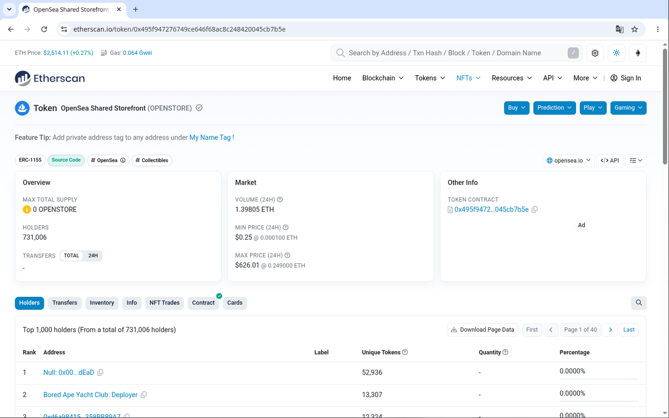This screenshot has width=669, height=418.
Task: Expand the Tokens menu
Action: coord(430,78)
